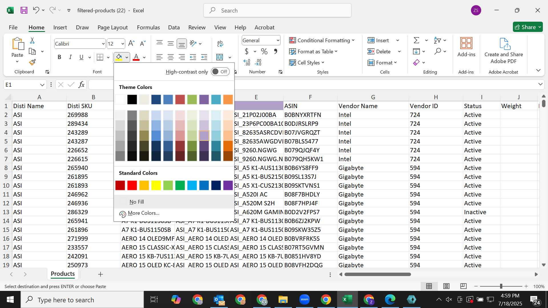
Task: Click the AutoSum sigma icon
Action: click(x=416, y=40)
